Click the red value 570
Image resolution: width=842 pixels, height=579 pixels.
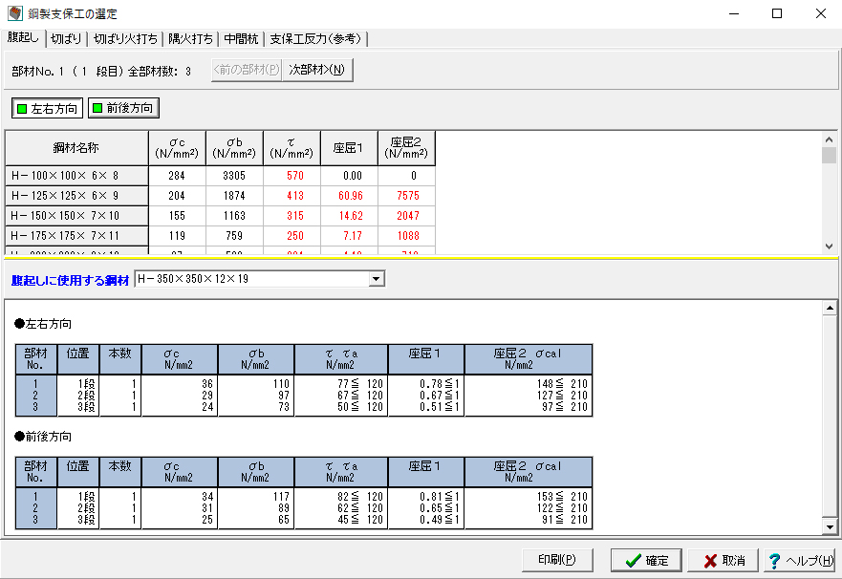294,176
